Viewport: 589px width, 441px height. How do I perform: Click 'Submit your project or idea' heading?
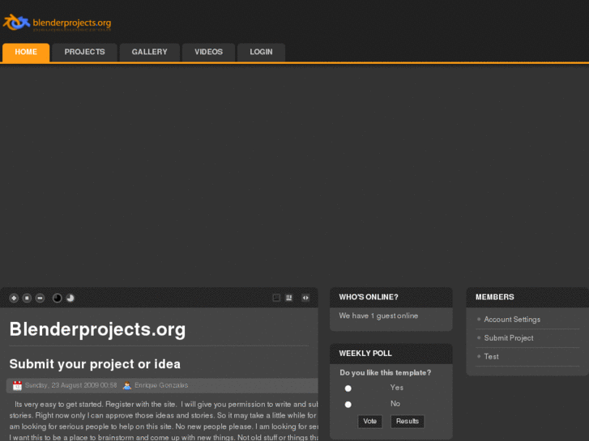[95, 364]
